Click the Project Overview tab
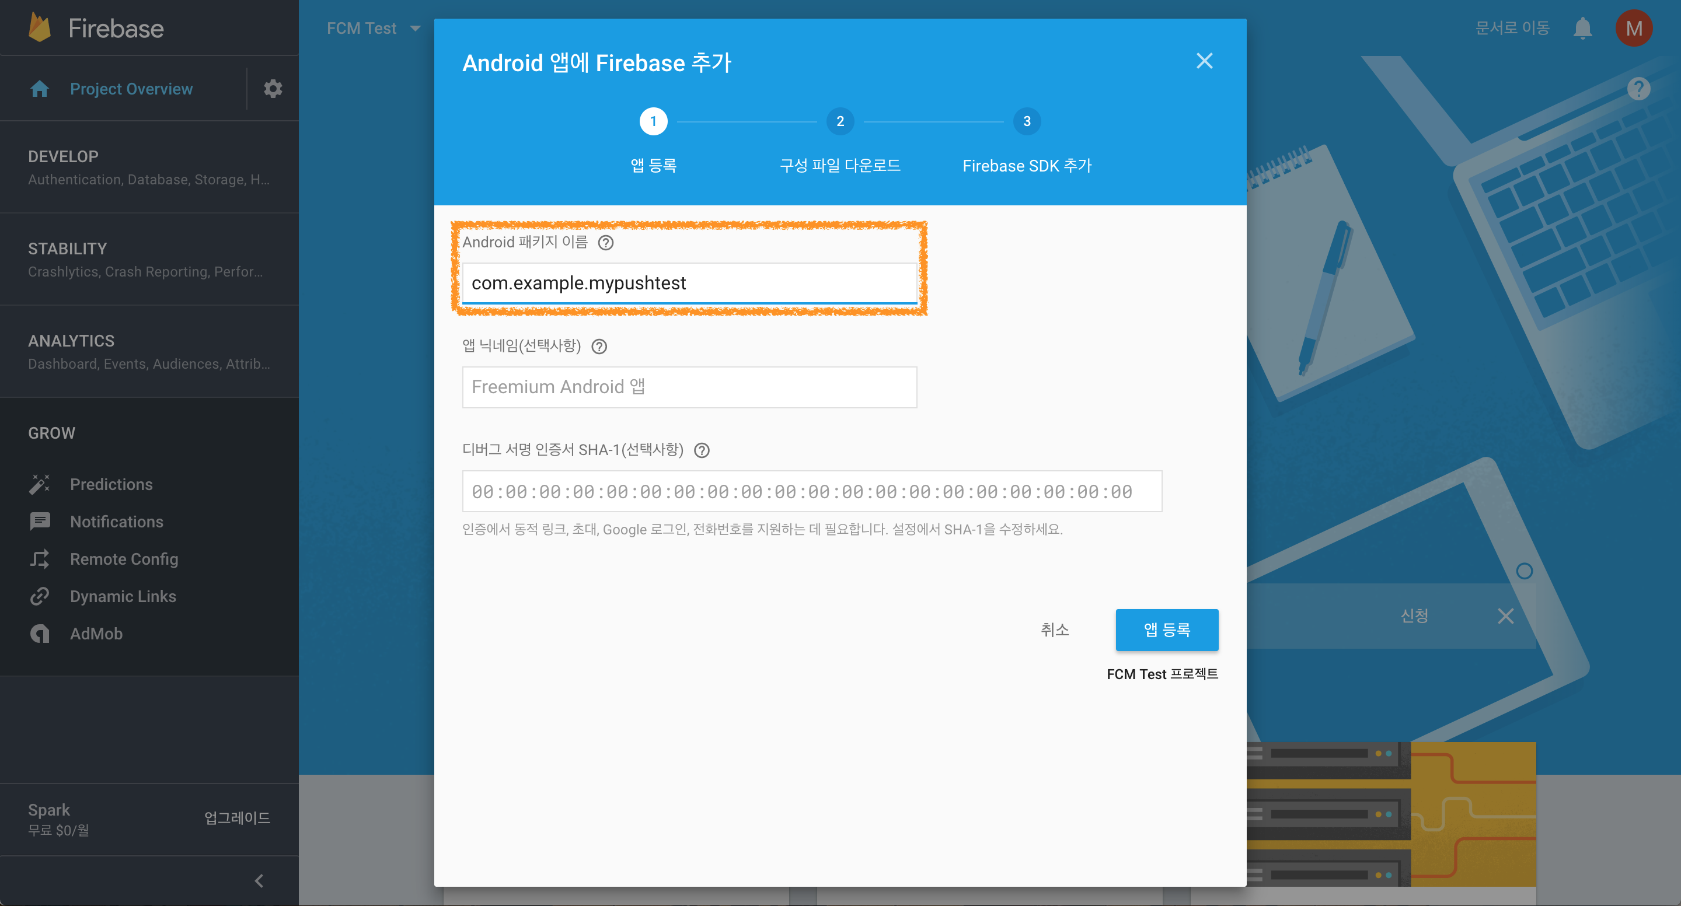1681x906 pixels. [130, 88]
